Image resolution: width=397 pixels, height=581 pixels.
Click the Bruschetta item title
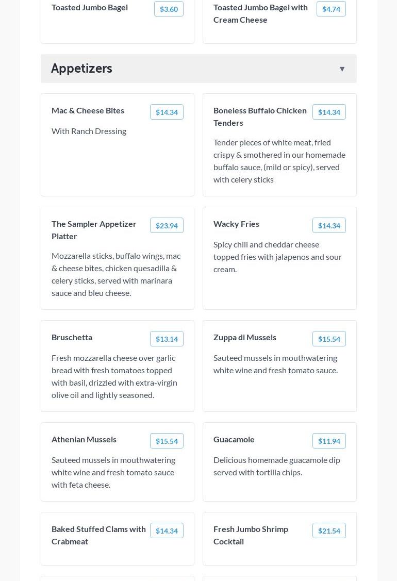pyautogui.click(x=72, y=337)
